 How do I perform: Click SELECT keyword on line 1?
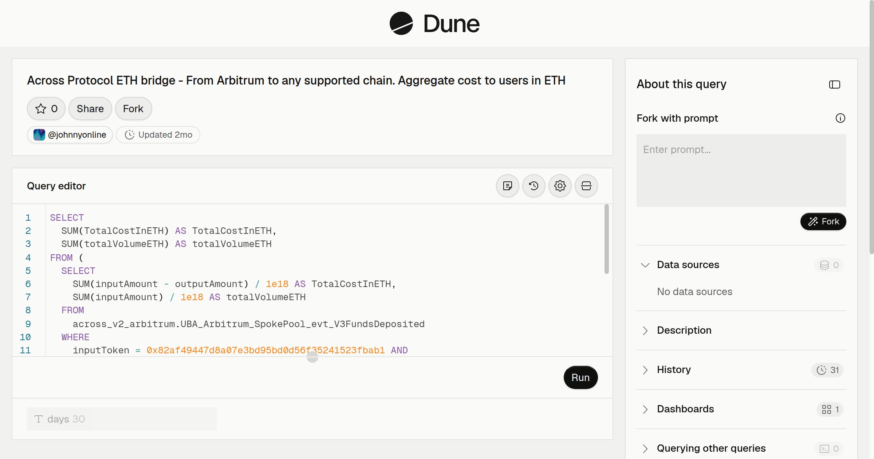point(67,217)
